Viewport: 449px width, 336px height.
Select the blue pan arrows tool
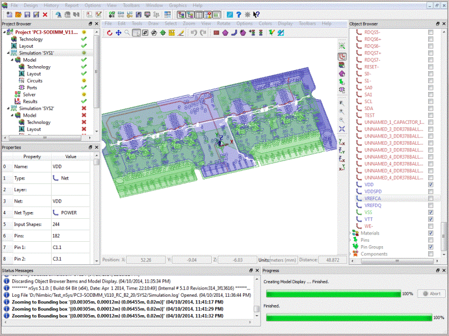(x=118, y=33)
